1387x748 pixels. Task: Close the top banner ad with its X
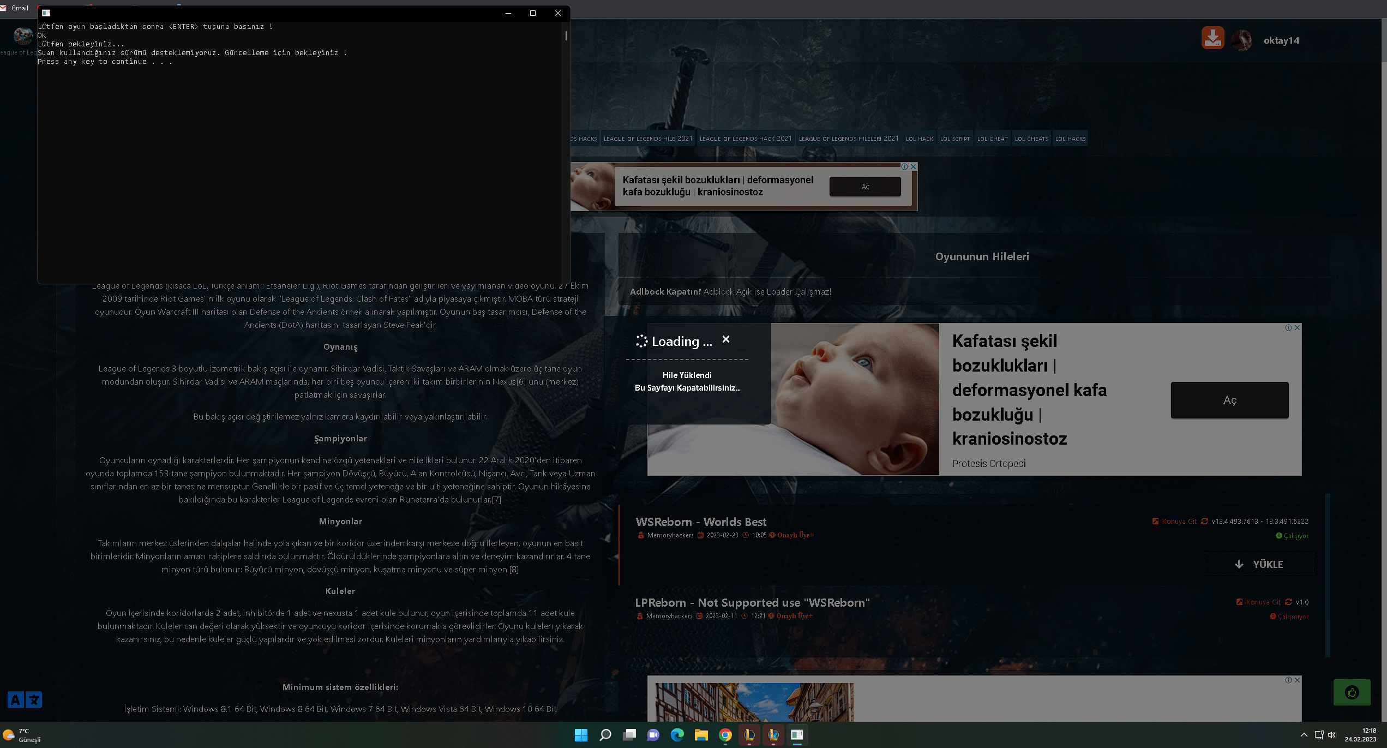pyautogui.click(x=914, y=166)
